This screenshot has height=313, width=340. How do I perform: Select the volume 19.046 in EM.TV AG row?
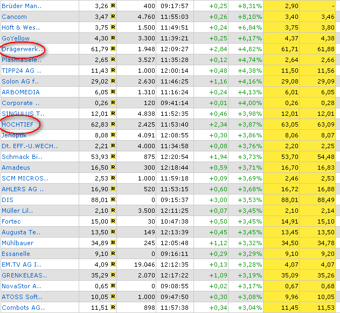tap(144, 265)
